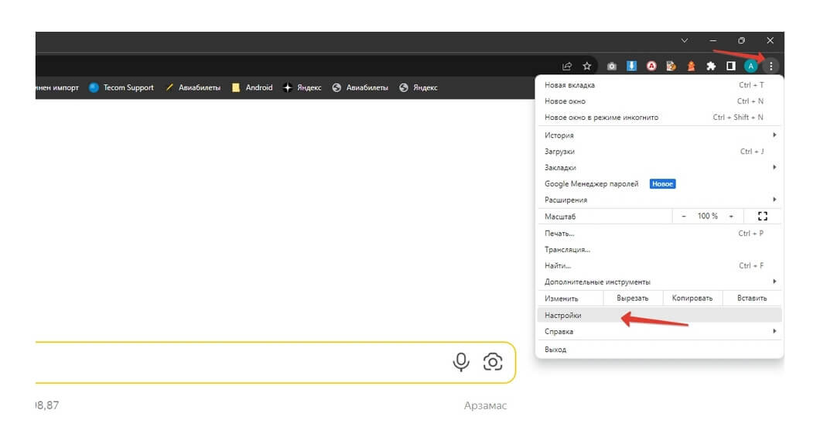The image size is (820, 444).
Task: Select Выход menu item
Action: 659,350
